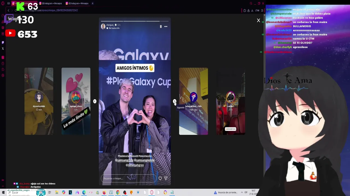Pause the shinipan_ story
The image size is (350, 196).
[x=161, y=26]
